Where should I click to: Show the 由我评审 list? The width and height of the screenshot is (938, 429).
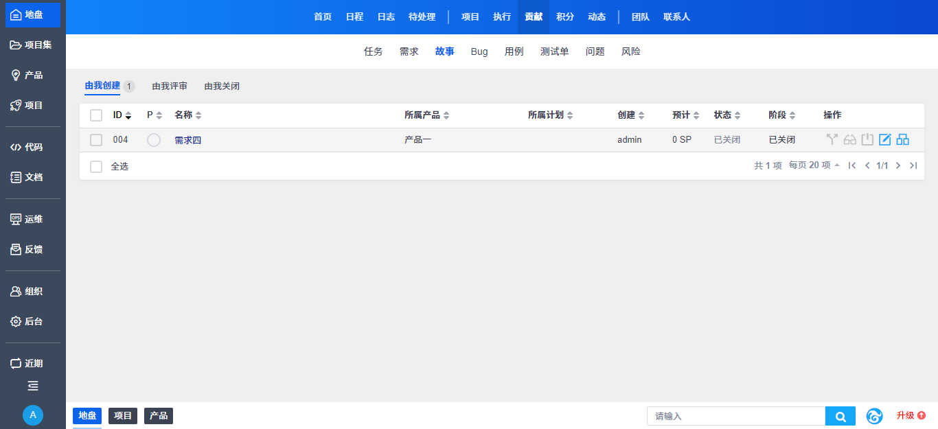170,86
